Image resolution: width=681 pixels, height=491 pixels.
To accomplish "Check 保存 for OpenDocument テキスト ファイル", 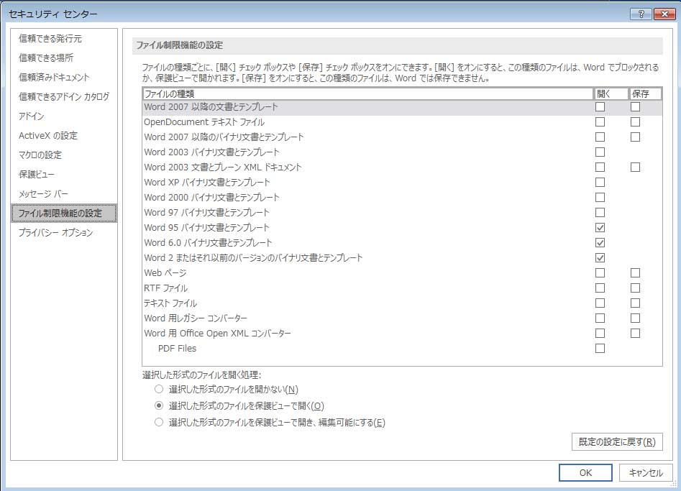I will tap(635, 122).
